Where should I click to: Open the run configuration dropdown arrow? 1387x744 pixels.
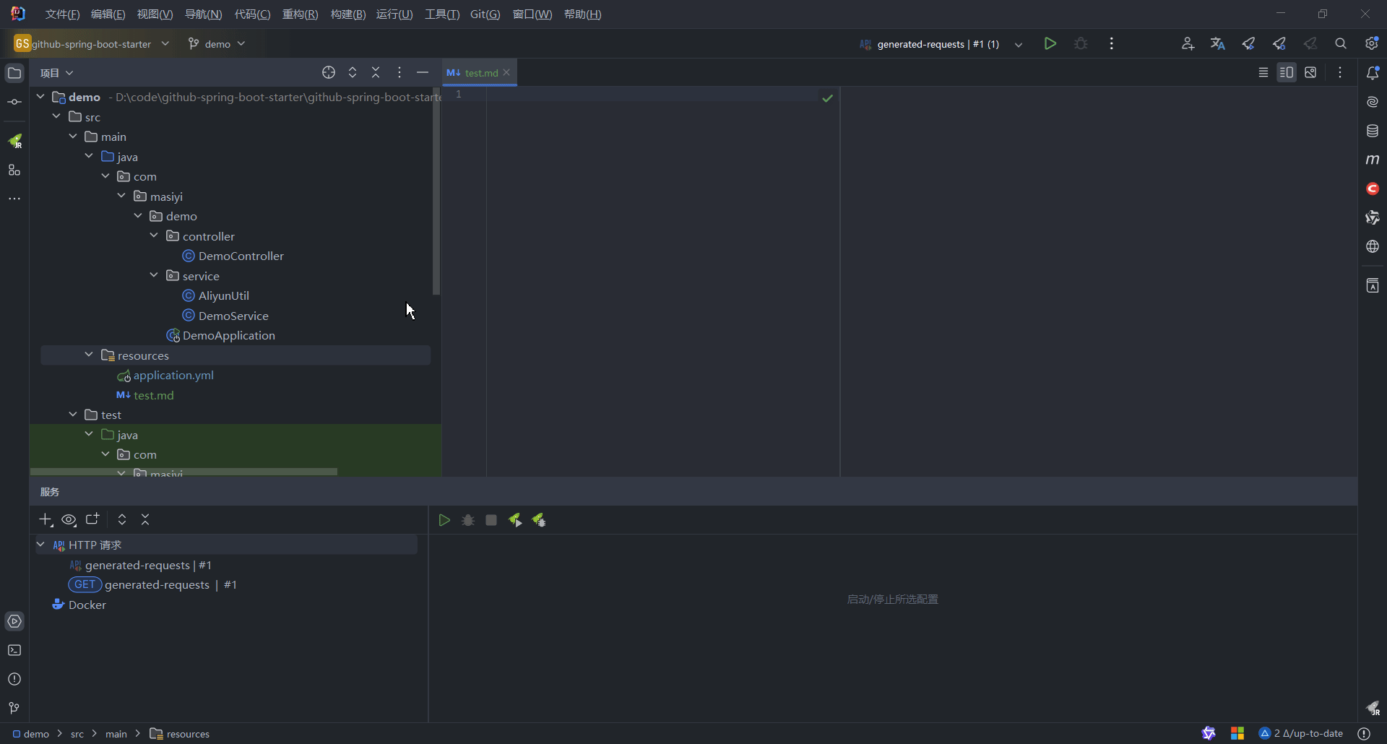coord(1019,44)
